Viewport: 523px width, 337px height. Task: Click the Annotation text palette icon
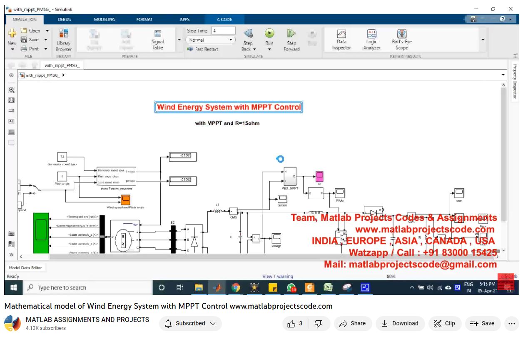click(12, 121)
